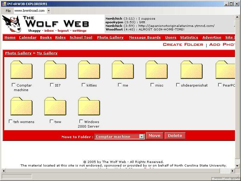
Task: Tick the checkbox next to me
Action: coord(120,85)
